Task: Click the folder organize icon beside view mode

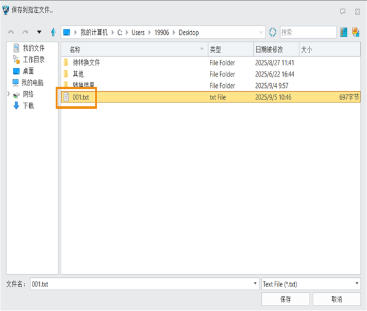Action: [355, 32]
